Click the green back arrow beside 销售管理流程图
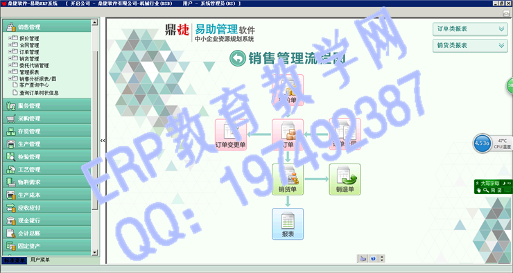Image resolution: width=513 pixels, height=273 pixels. (238, 58)
